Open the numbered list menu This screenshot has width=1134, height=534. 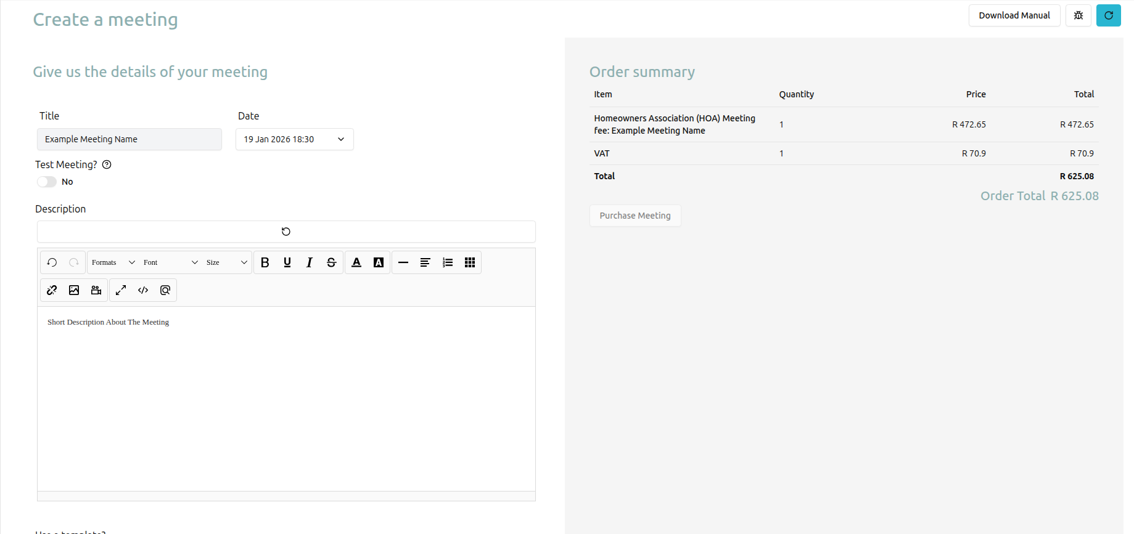point(448,262)
